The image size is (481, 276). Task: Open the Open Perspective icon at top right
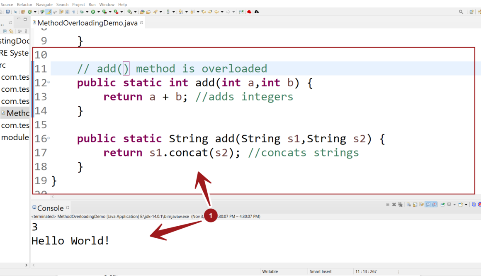coord(472,12)
